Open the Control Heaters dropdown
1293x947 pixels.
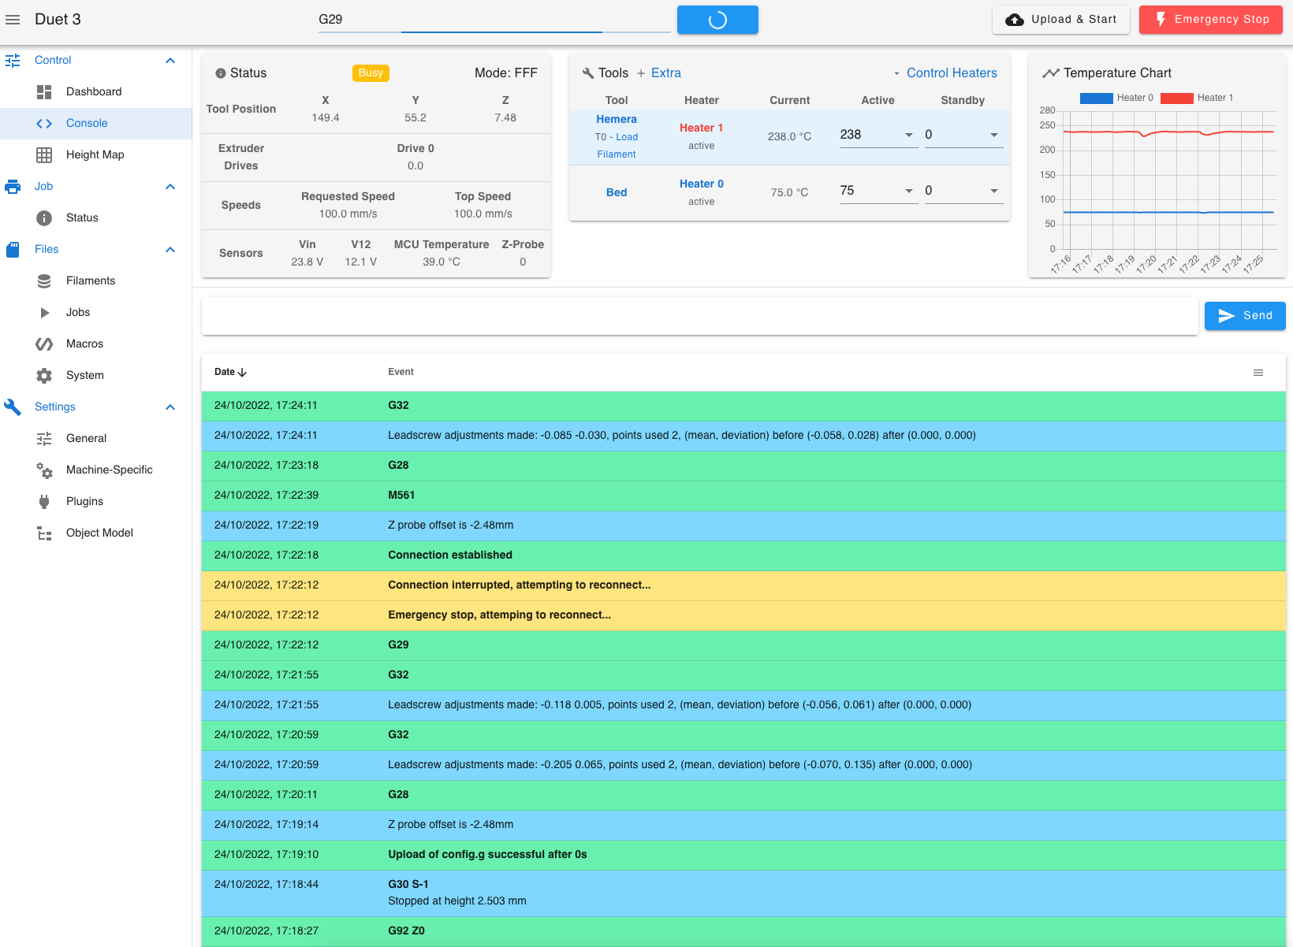(945, 72)
